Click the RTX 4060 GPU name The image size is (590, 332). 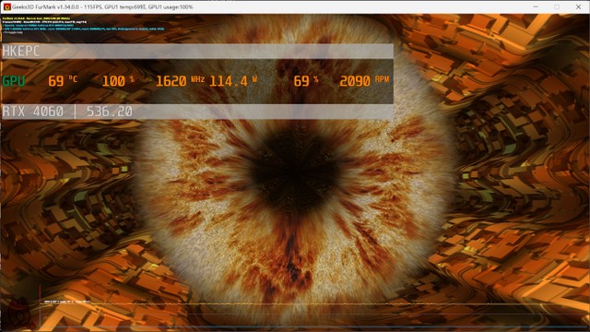(33, 112)
